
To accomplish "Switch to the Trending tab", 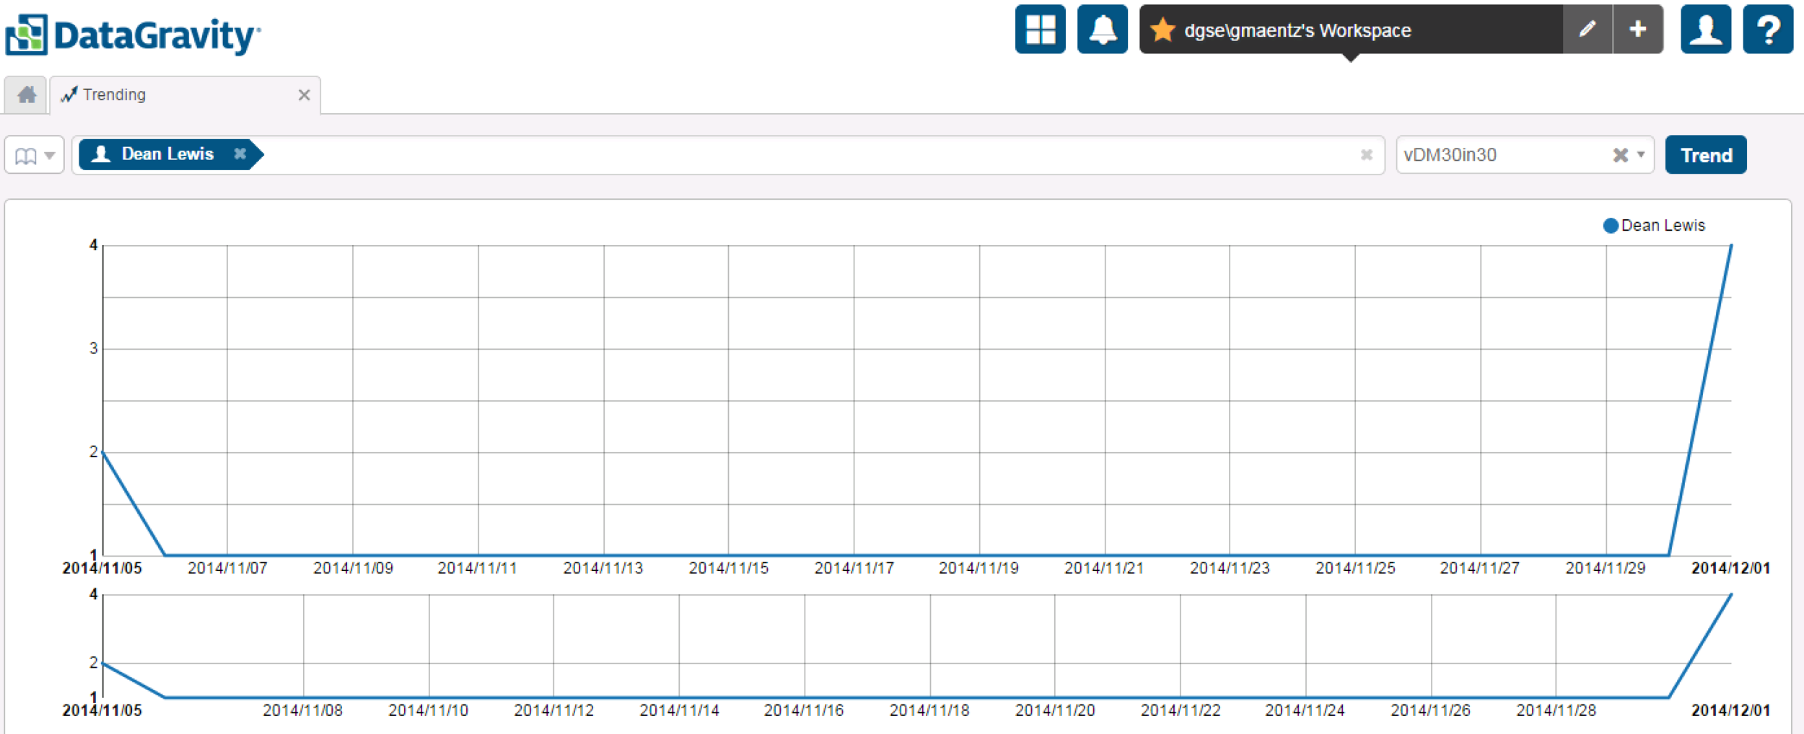I will pyautogui.click(x=185, y=95).
